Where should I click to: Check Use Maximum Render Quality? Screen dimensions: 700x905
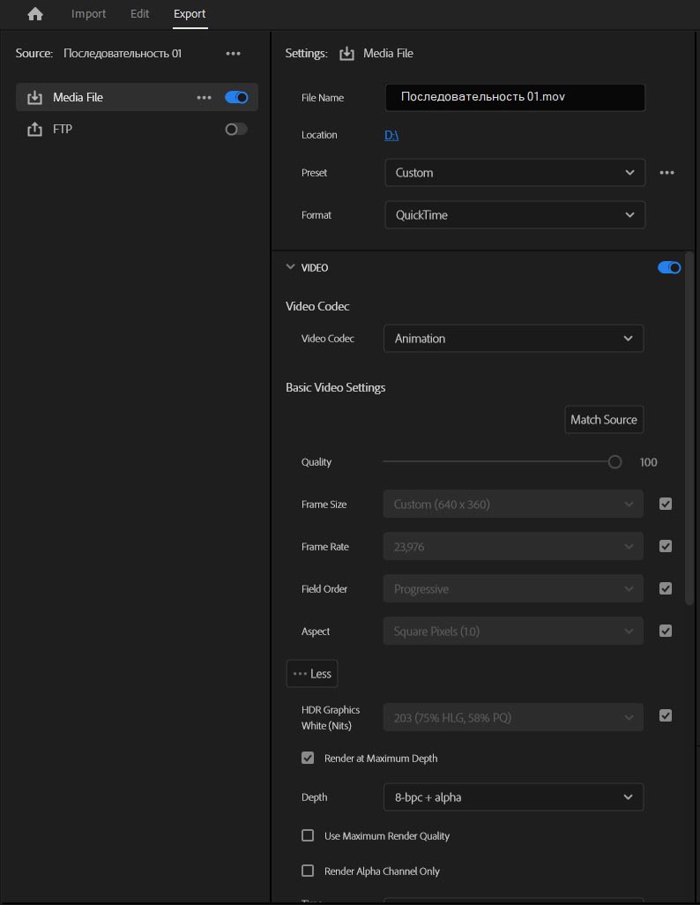tap(308, 835)
